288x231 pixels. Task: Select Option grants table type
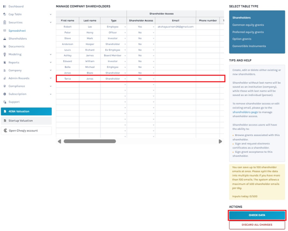(x=242, y=39)
